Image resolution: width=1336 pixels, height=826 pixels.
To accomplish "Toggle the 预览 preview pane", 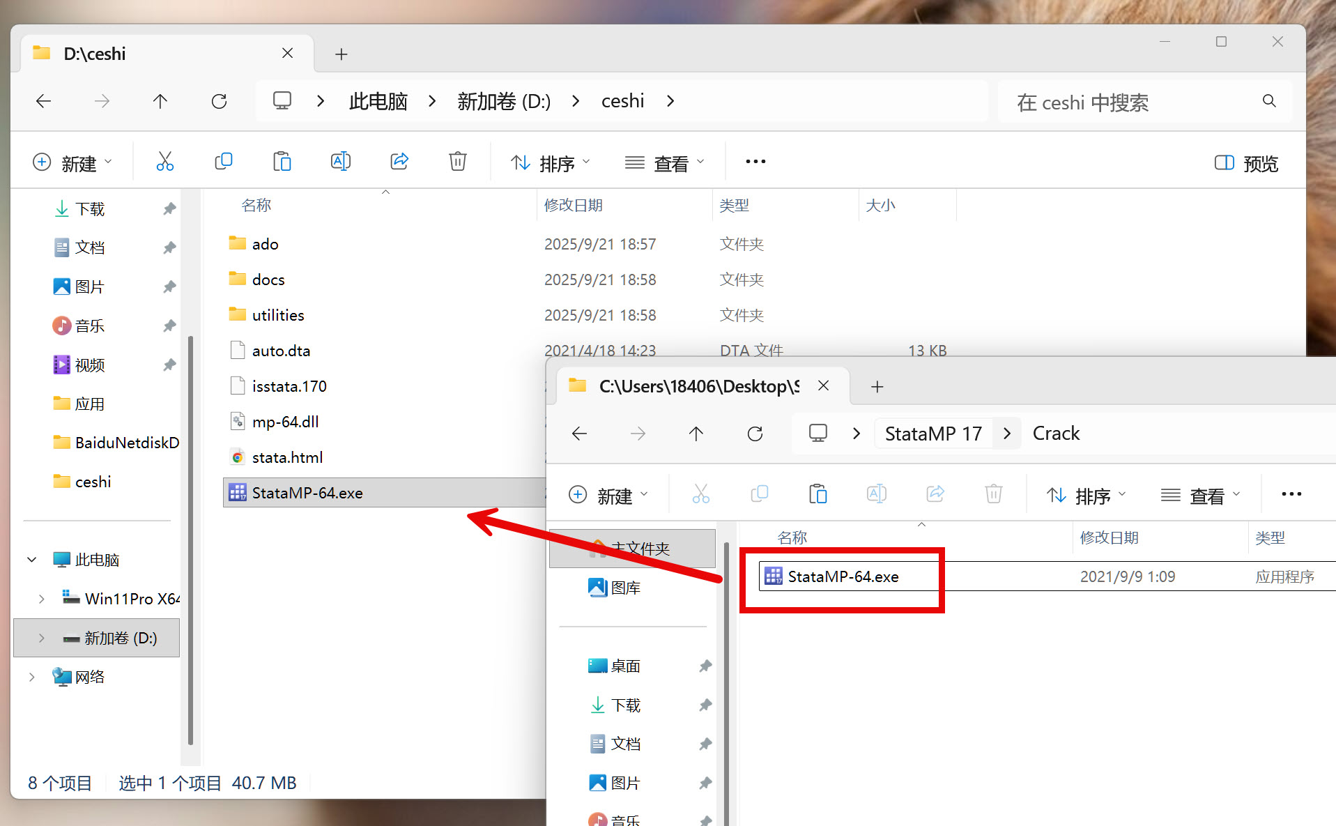I will (1246, 163).
